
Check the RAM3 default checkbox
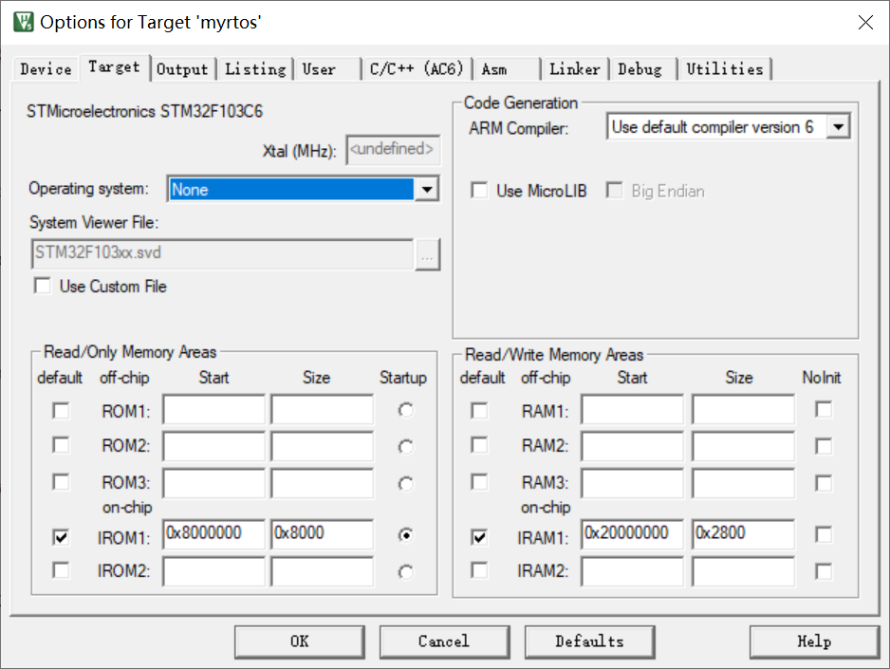(479, 482)
